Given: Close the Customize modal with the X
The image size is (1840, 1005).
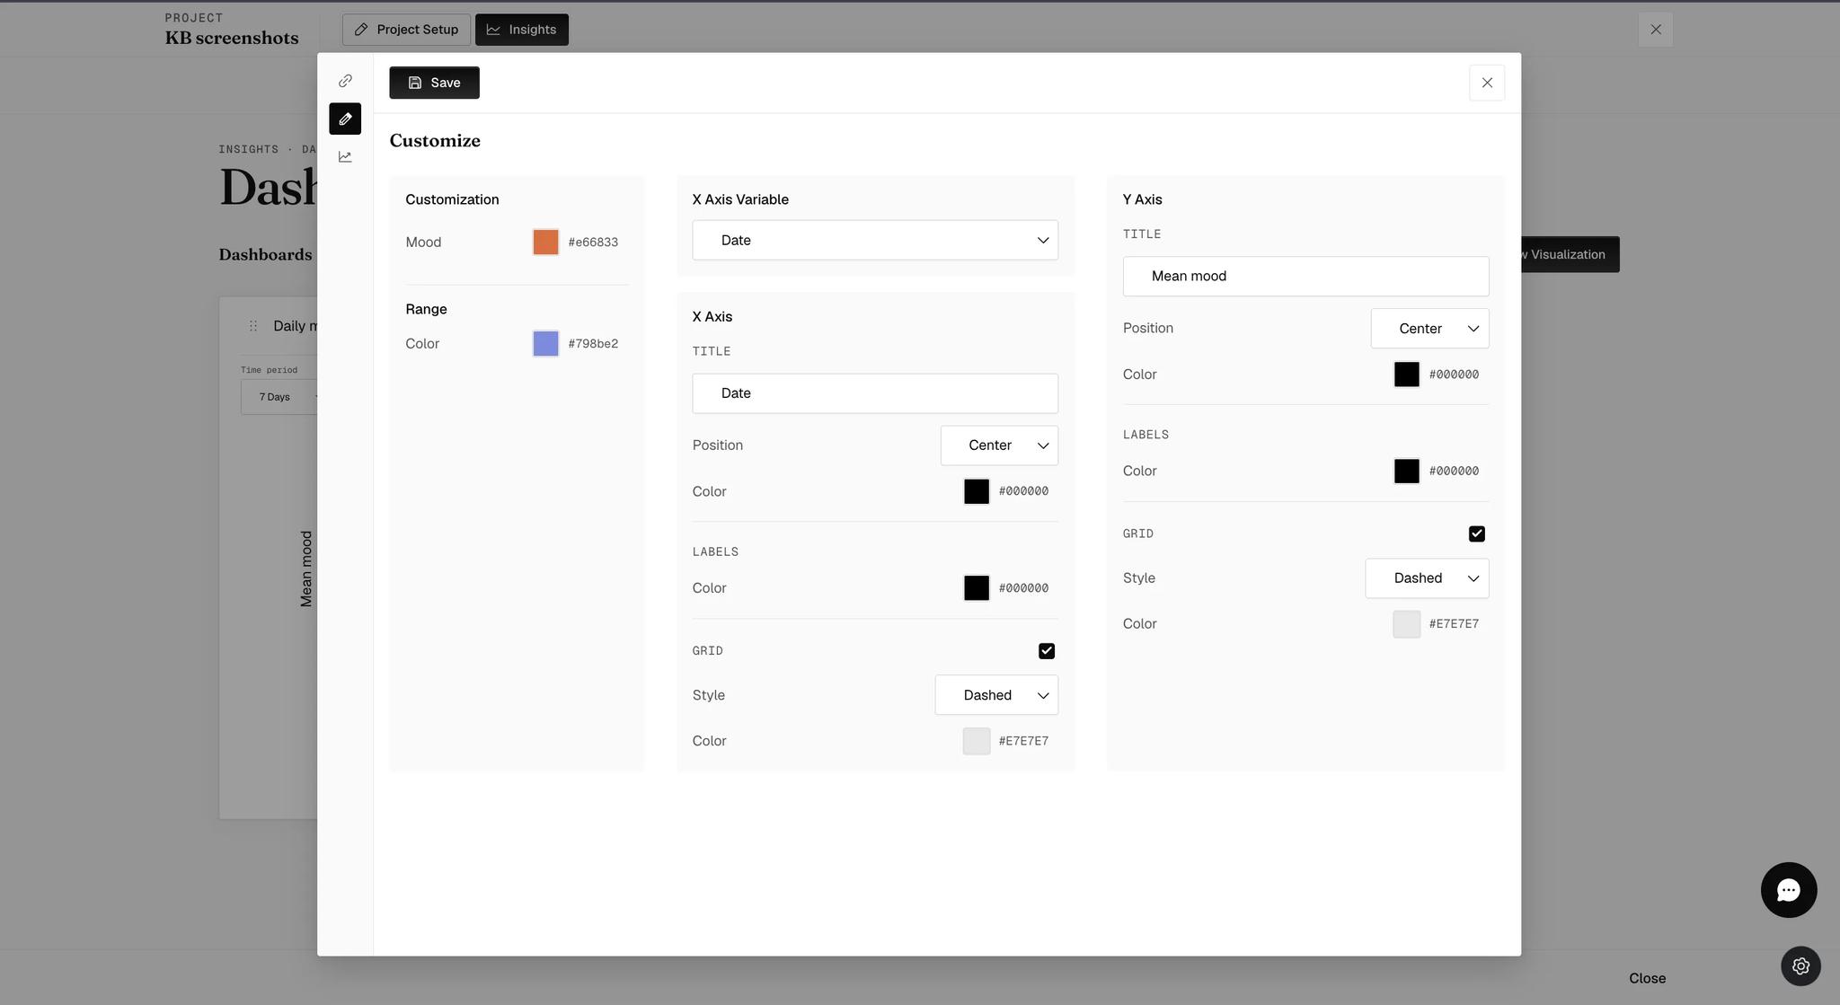Looking at the screenshot, I should [x=1487, y=83].
